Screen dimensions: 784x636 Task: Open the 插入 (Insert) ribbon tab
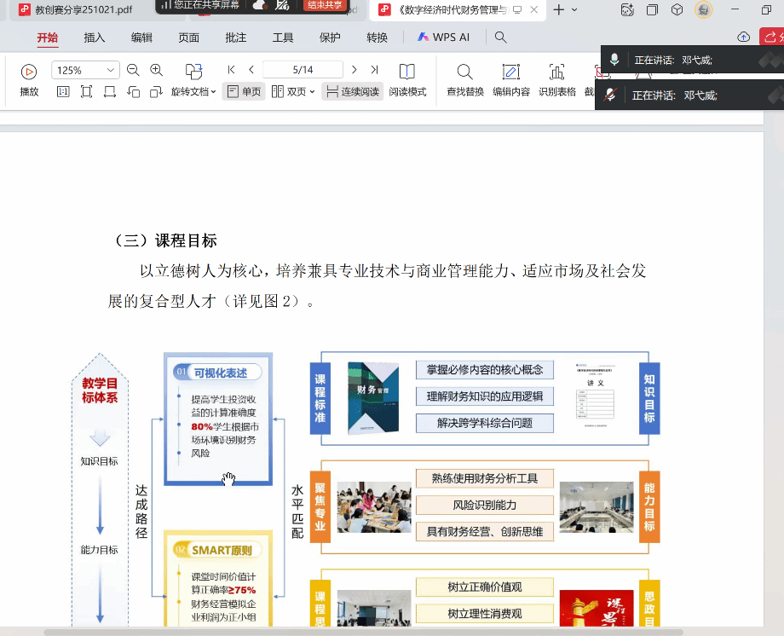[95, 38]
